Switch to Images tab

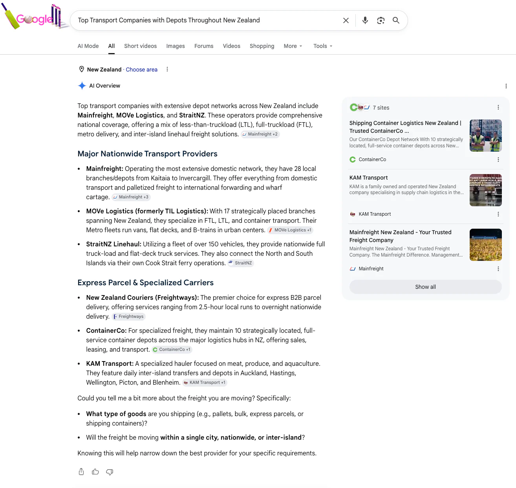coord(176,46)
